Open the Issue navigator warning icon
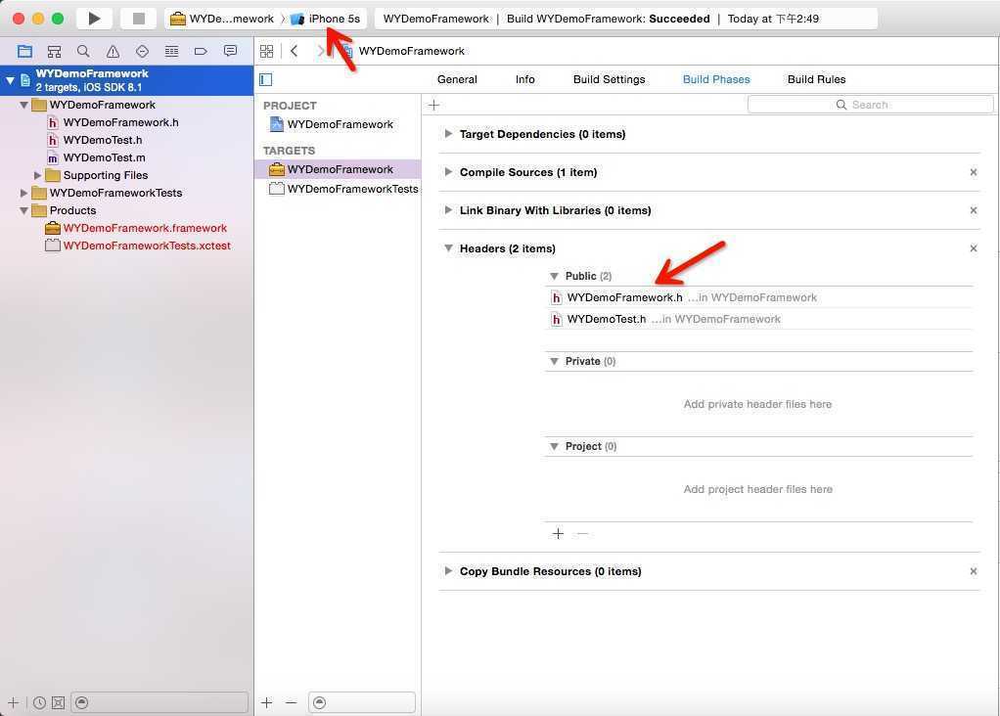 (x=113, y=52)
